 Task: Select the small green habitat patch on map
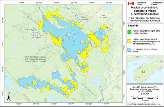point(90,34)
